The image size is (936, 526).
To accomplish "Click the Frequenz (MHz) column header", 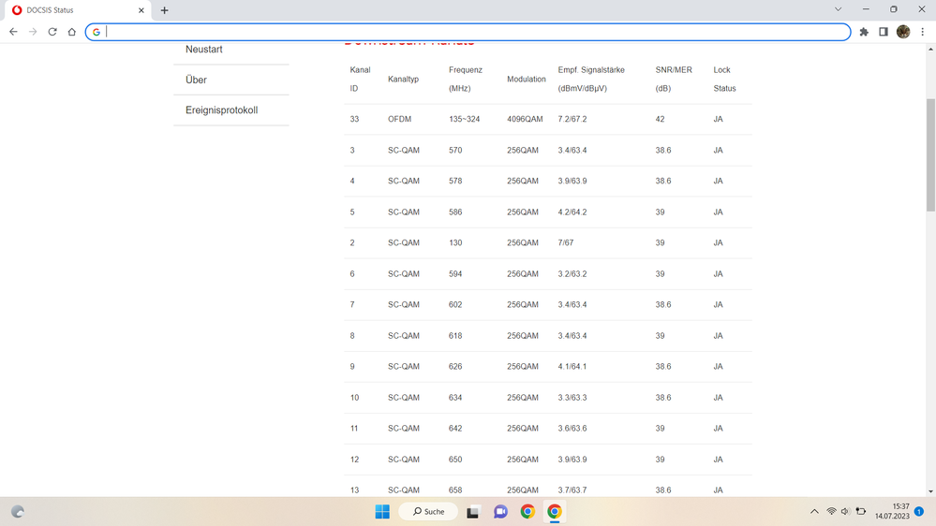I will click(x=466, y=79).
